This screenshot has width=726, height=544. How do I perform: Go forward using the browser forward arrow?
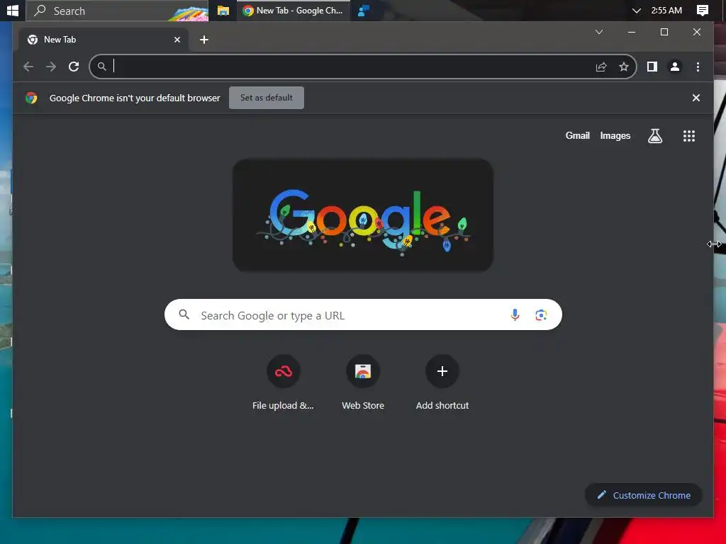(51, 67)
